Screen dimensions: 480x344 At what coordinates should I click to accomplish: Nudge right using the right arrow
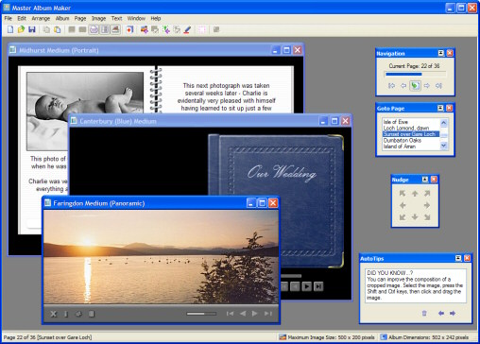click(427, 205)
